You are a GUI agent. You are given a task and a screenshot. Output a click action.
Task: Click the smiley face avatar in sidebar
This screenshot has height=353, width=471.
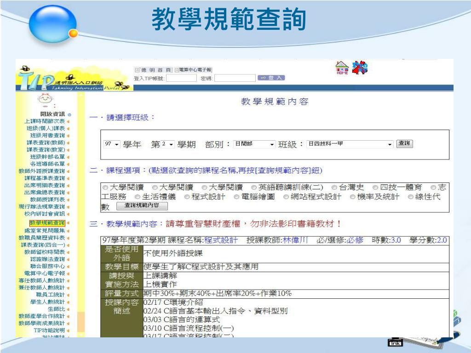coord(46,98)
